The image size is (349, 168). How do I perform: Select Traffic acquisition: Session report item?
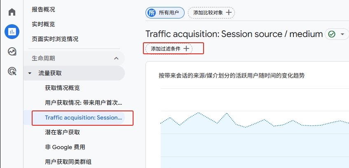74,117
